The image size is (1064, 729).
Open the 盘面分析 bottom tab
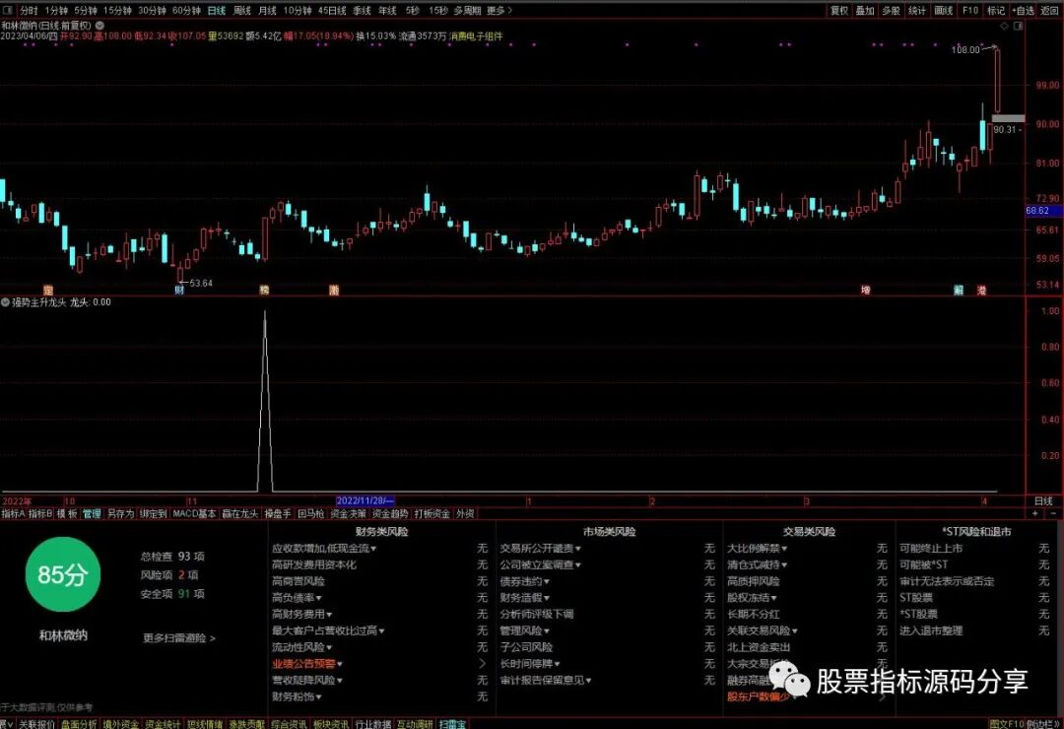(79, 724)
